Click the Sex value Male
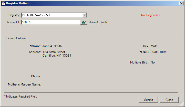Screen dimensions: 185x107 (154, 46)
